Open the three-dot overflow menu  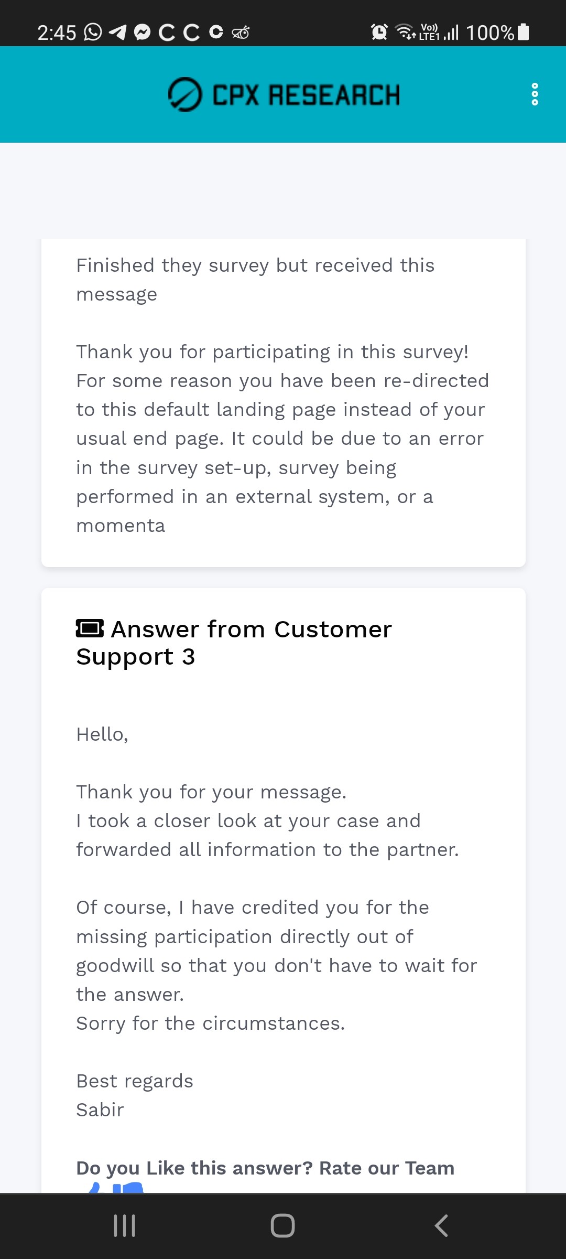[535, 94]
